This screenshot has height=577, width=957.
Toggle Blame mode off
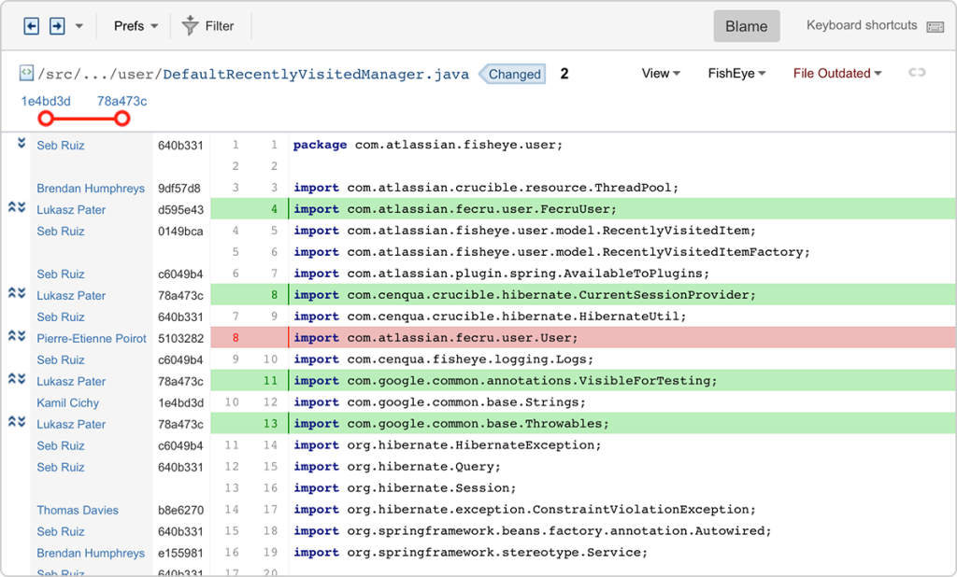746,25
